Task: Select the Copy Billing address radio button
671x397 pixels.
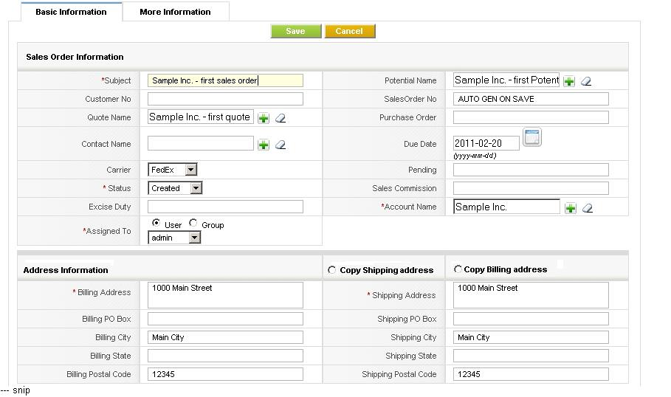Action: (x=458, y=269)
